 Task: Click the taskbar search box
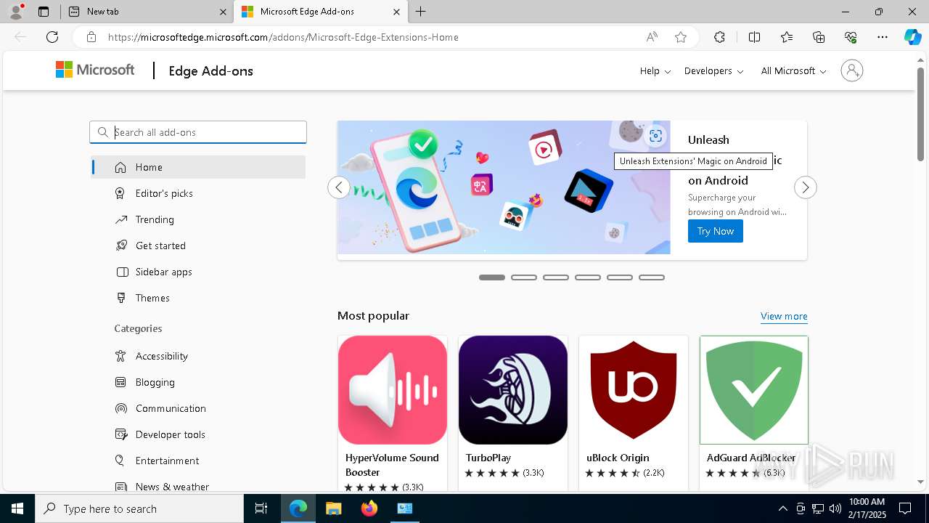click(x=139, y=508)
